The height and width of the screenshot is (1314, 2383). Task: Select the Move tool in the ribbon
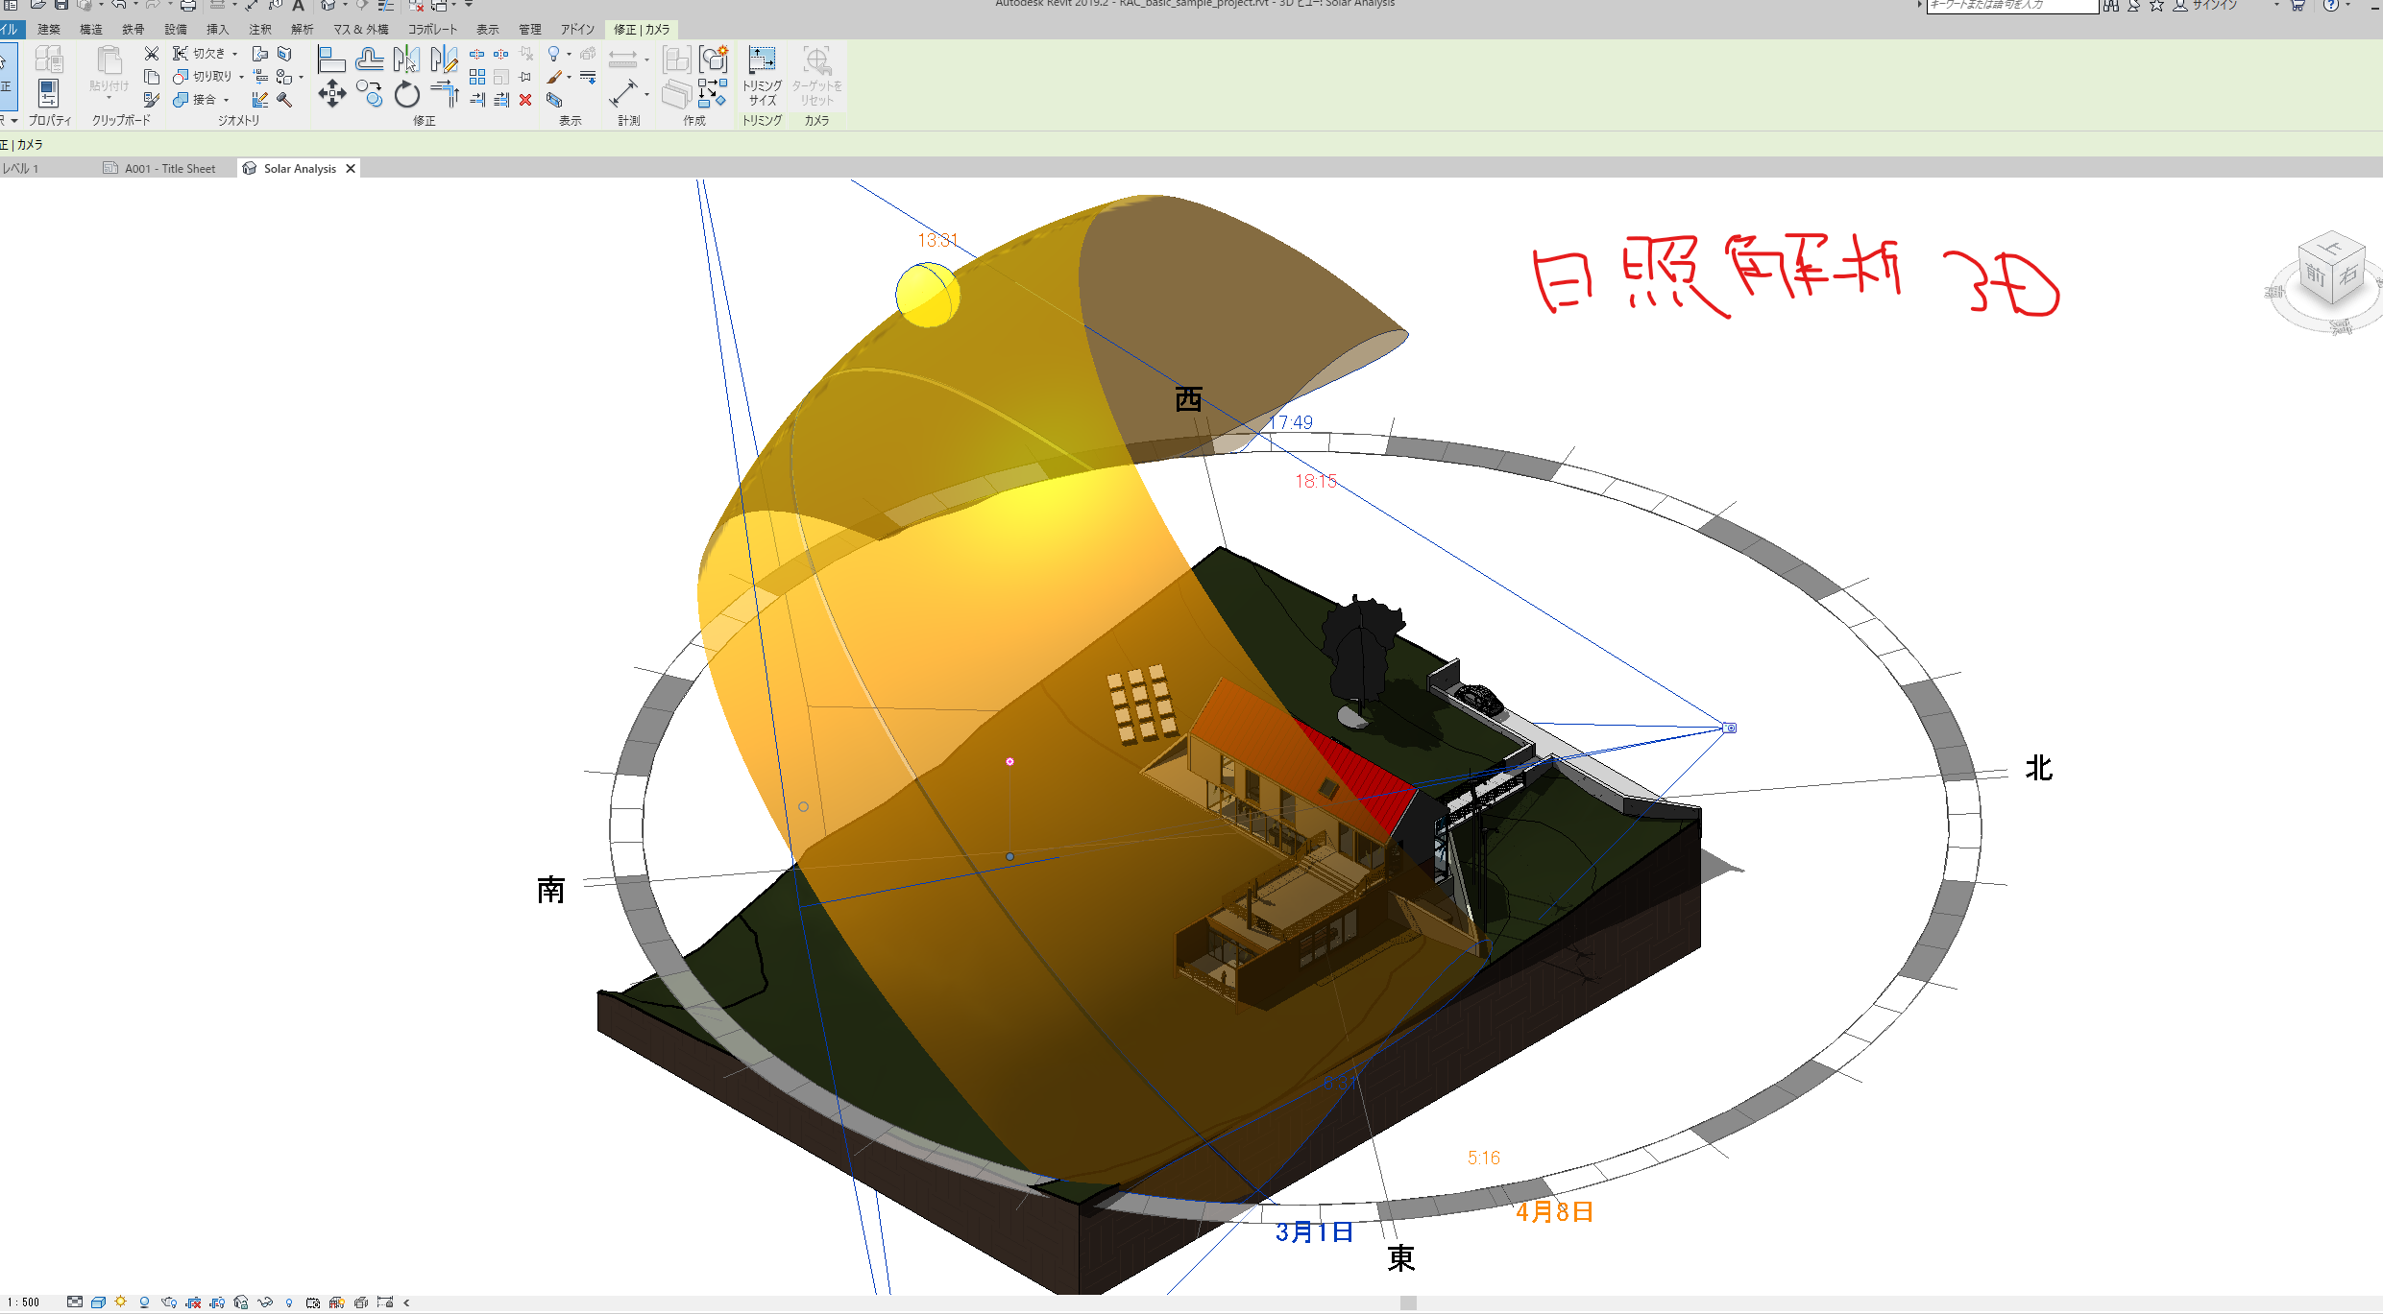(x=332, y=94)
